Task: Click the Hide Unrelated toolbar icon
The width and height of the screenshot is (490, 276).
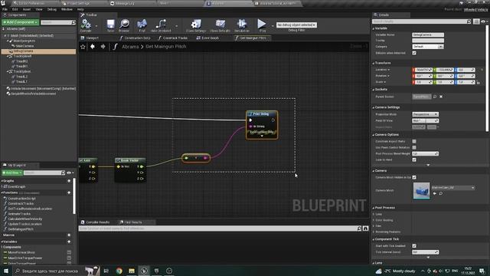Action: tap(161, 24)
